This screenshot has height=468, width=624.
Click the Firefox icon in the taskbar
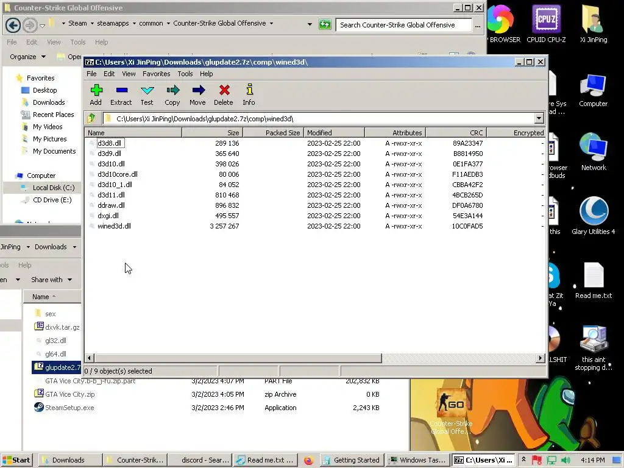point(308,461)
